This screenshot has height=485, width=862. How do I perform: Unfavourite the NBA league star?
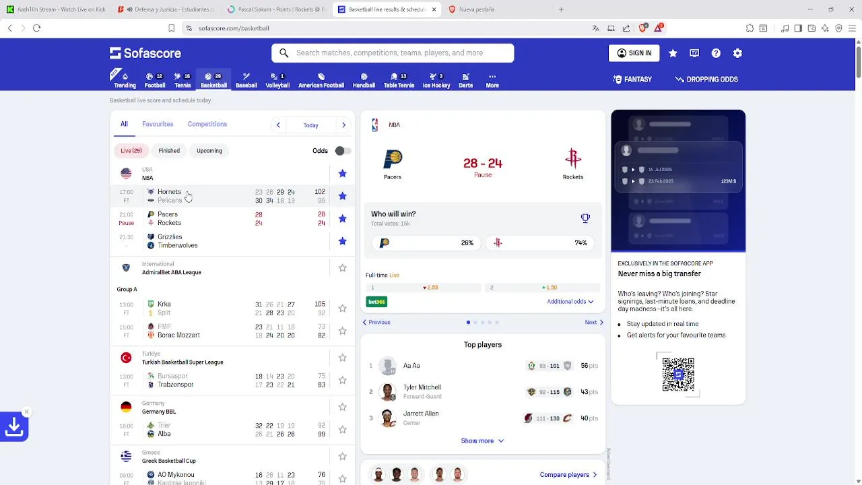[x=342, y=174]
